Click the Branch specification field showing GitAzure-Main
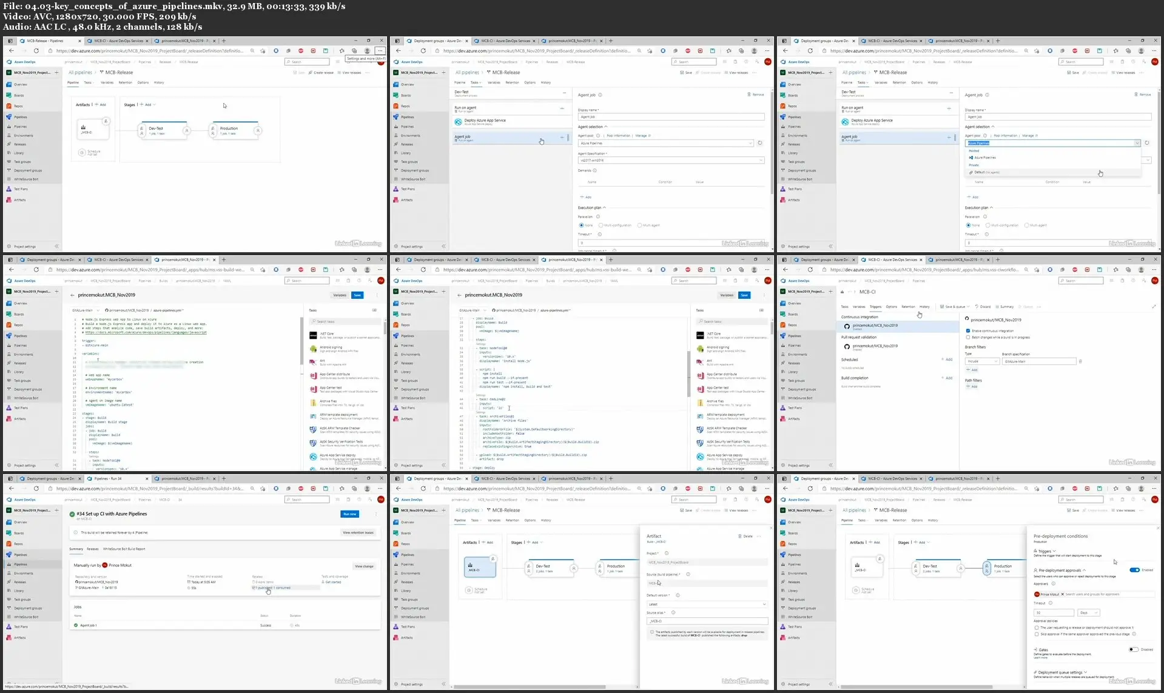This screenshot has height=693, width=1164. point(1038,361)
